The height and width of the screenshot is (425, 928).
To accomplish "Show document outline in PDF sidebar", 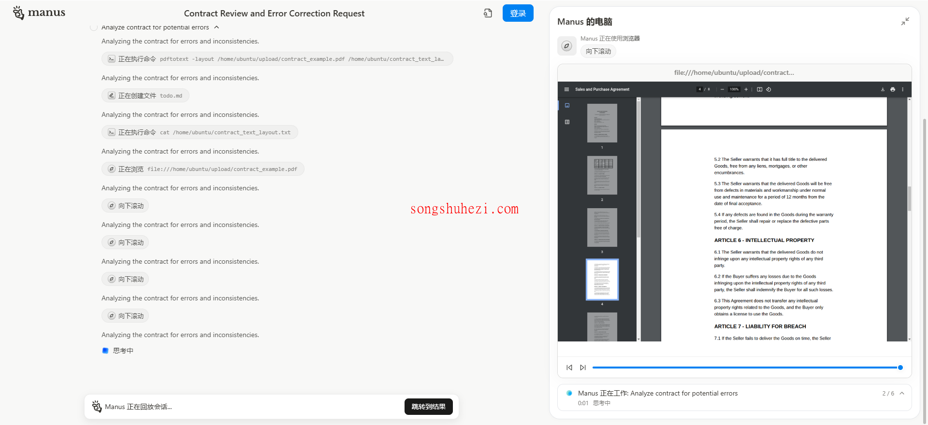I will (567, 122).
